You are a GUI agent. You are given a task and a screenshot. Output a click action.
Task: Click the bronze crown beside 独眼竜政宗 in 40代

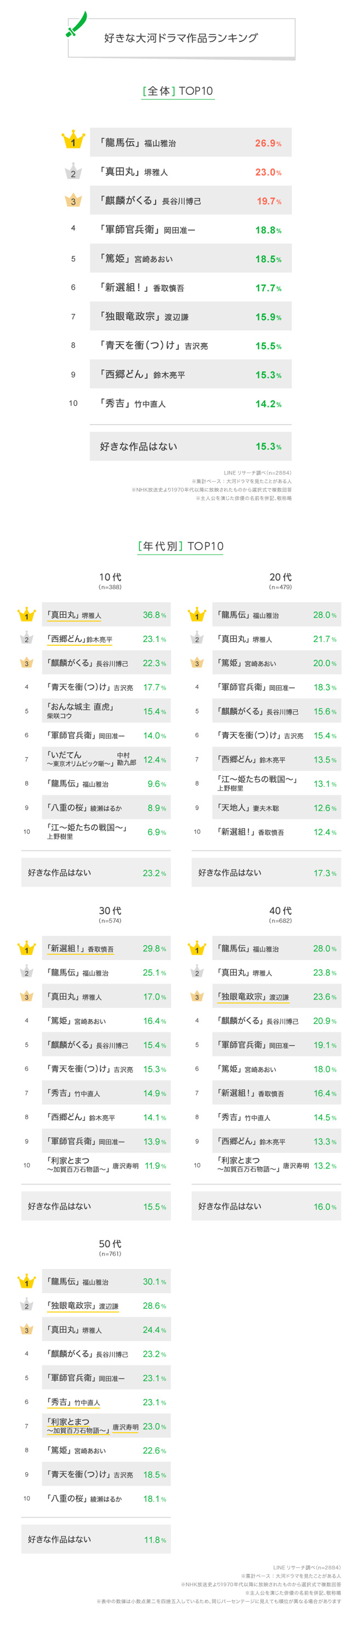(x=197, y=996)
